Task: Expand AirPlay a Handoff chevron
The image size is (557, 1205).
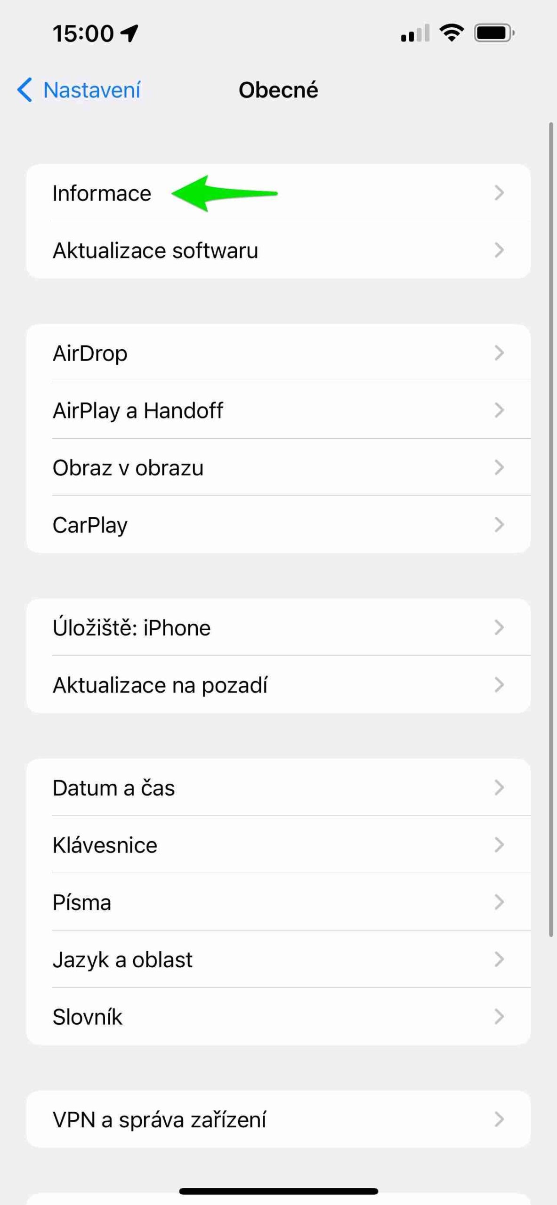Action: coord(499,410)
